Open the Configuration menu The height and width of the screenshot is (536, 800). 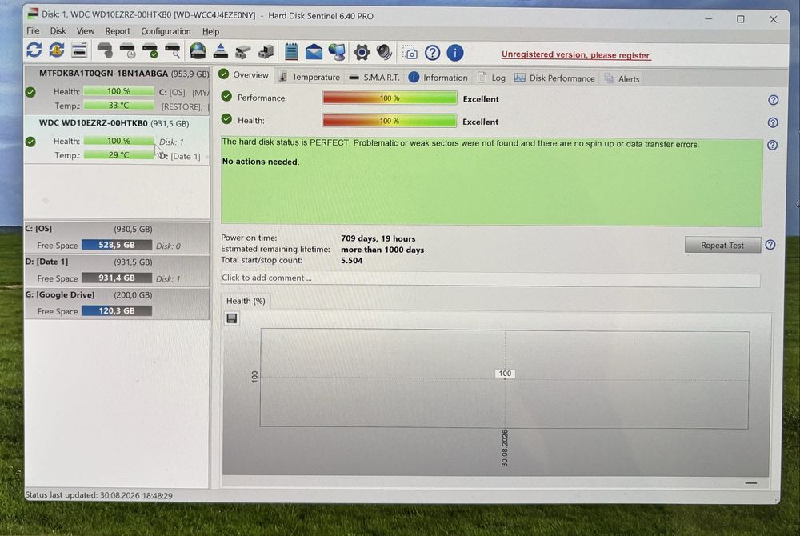click(x=166, y=31)
